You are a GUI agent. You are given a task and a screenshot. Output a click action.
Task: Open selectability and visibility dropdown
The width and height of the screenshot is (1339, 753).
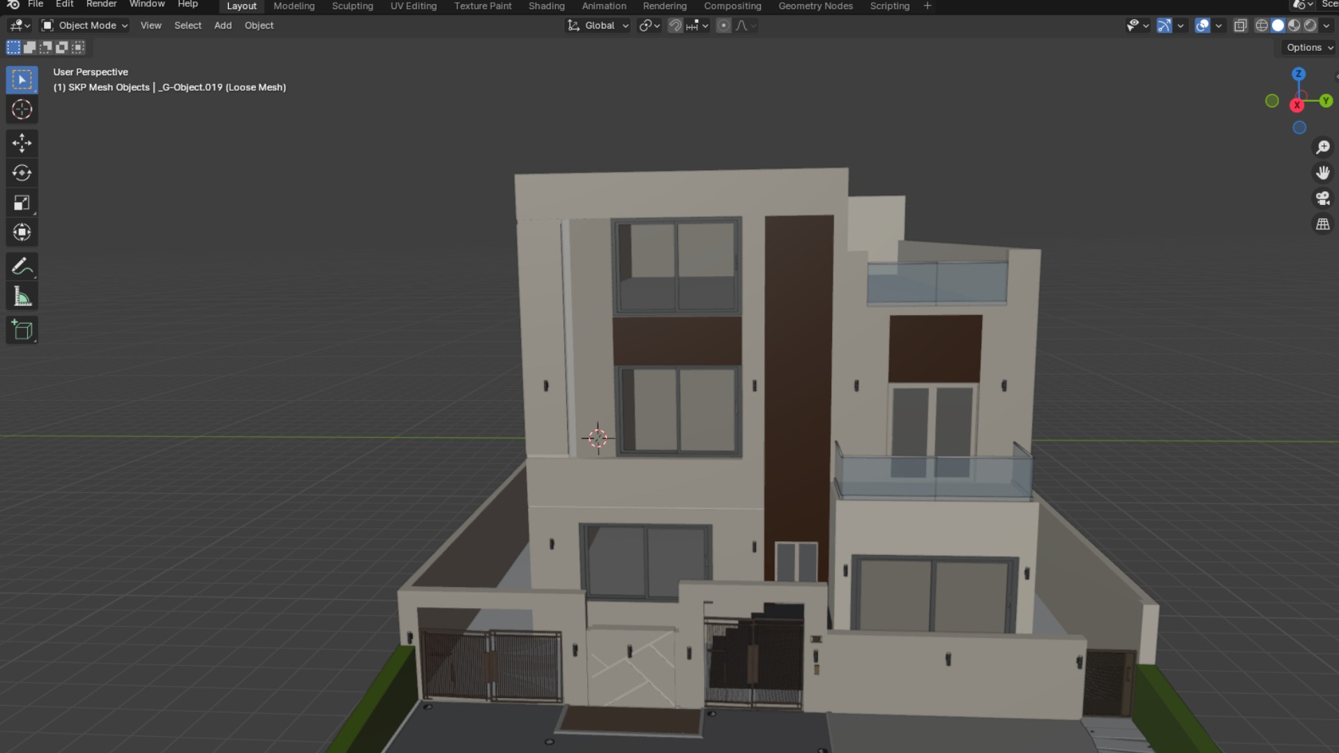tap(1137, 26)
